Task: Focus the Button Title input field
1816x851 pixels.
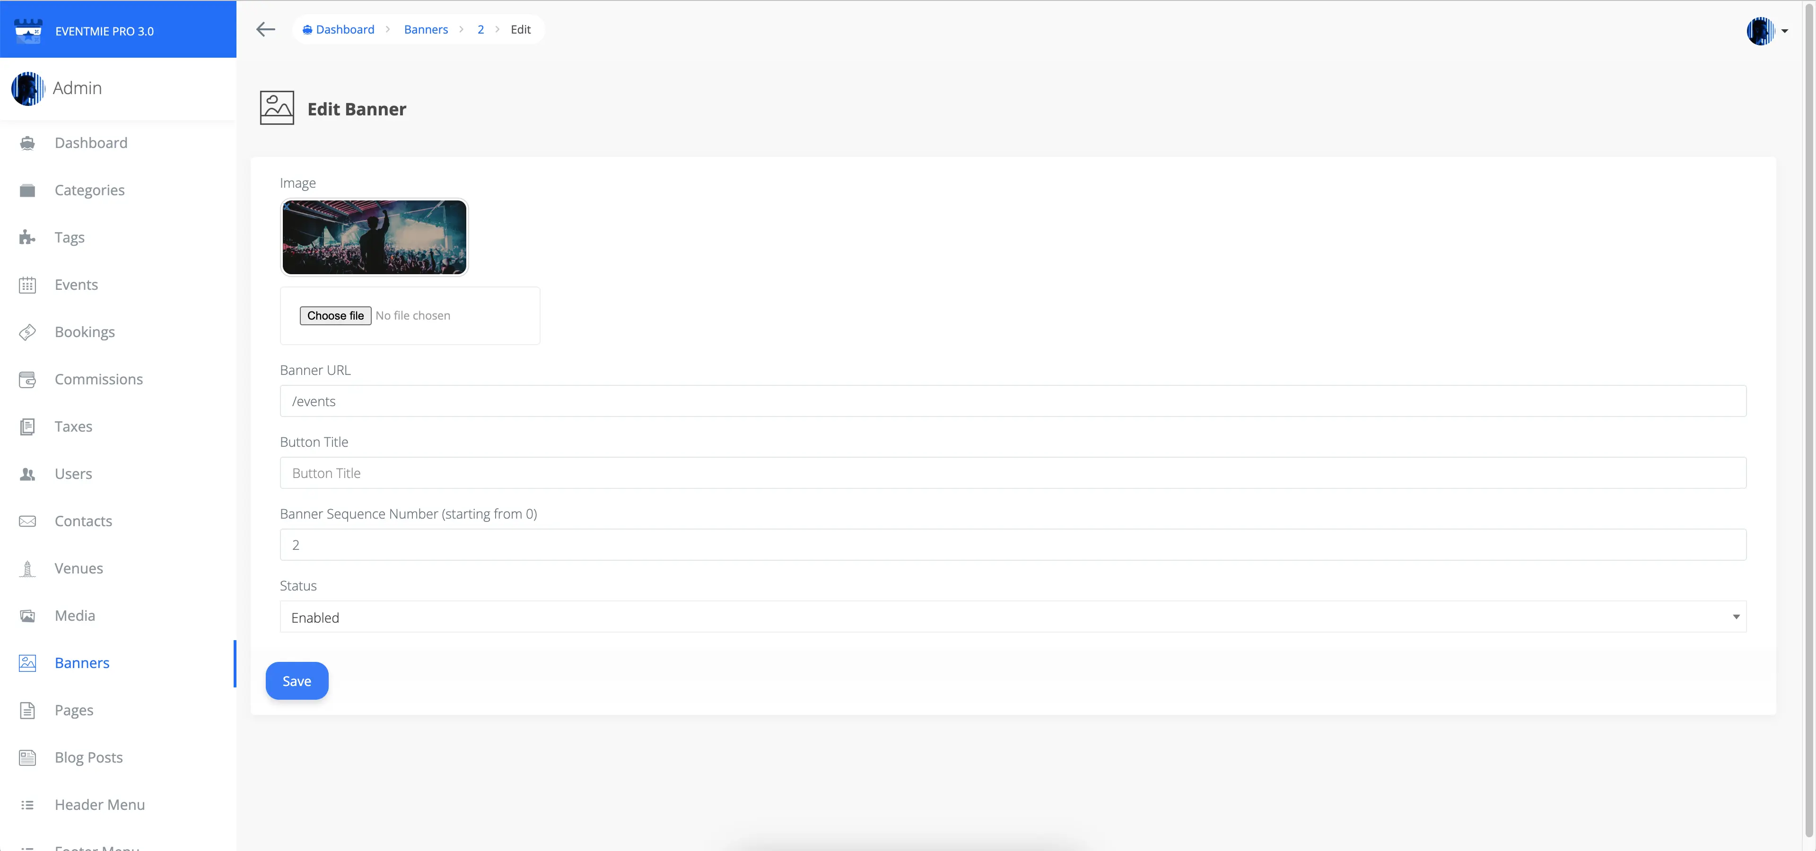Action: point(1013,473)
